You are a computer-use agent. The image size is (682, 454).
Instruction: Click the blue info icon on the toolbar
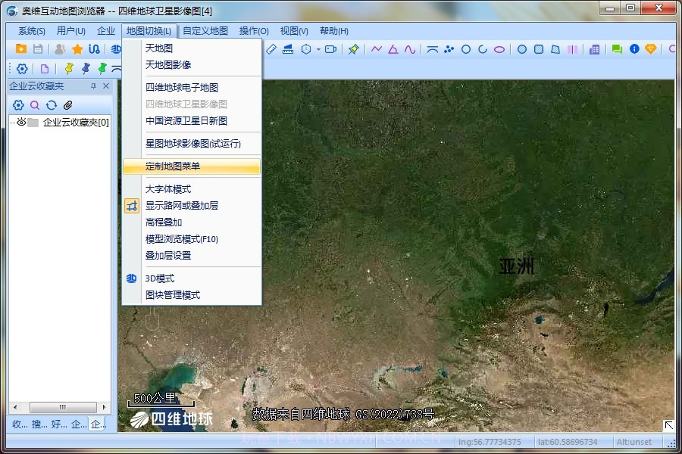click(x=634, y=48)
